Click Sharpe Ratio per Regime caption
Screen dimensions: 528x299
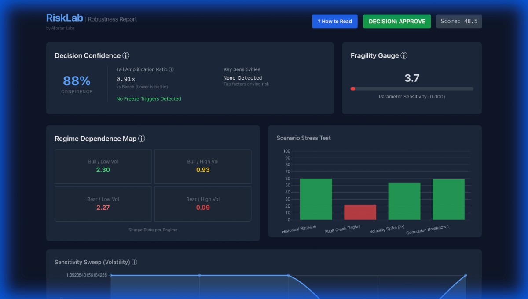click(153, 230)
